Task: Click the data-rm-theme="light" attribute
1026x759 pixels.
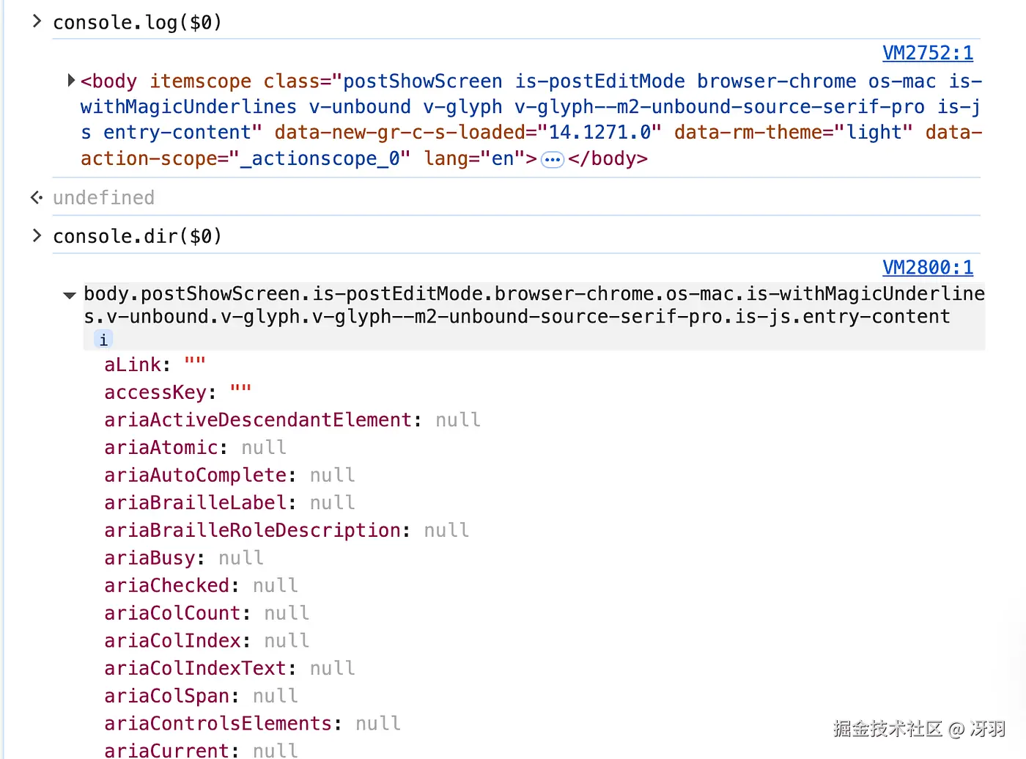Action: (x=794, y=133)
